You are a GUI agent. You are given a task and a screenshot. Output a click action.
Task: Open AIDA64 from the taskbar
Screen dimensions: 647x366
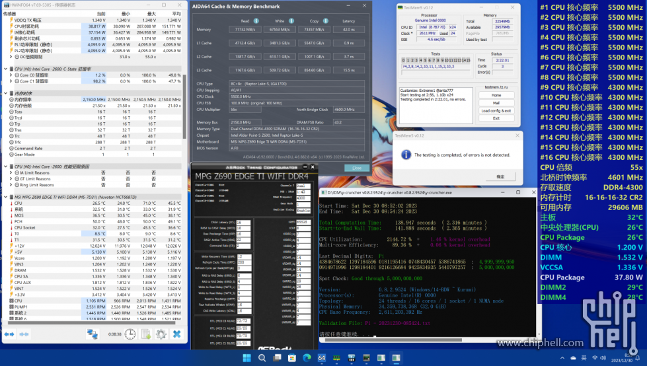321,358
